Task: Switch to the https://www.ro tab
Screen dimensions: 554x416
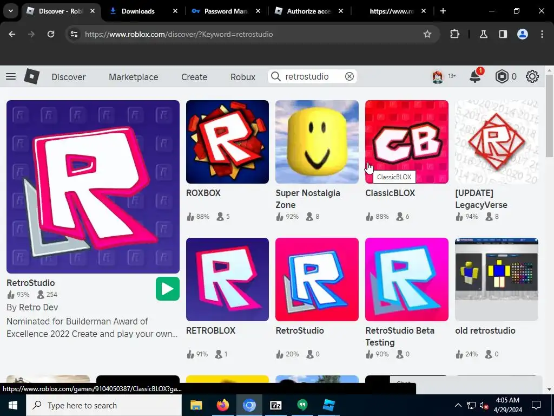Action: (x=392, y=11)
